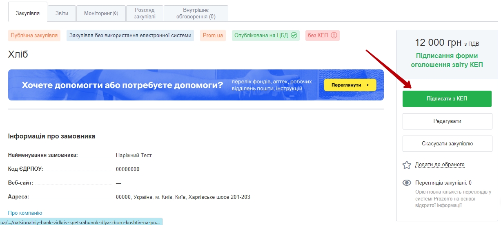Click the Публічна закупівля tag

coord(34,36)
